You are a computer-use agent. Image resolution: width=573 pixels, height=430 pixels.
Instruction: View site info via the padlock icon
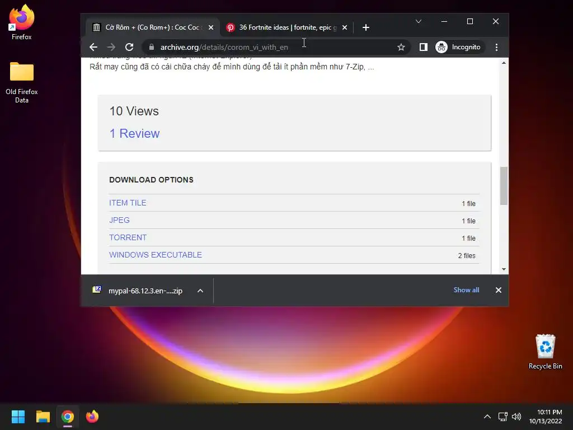coord(152,47)
